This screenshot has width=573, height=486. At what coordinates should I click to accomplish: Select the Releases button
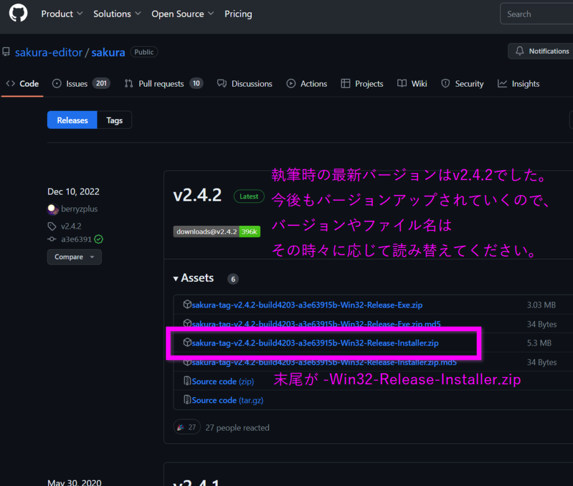(x=72, y=120)
